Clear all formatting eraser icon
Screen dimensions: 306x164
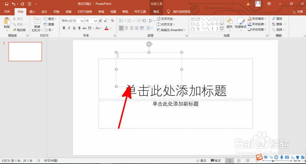tap(113, 21)
